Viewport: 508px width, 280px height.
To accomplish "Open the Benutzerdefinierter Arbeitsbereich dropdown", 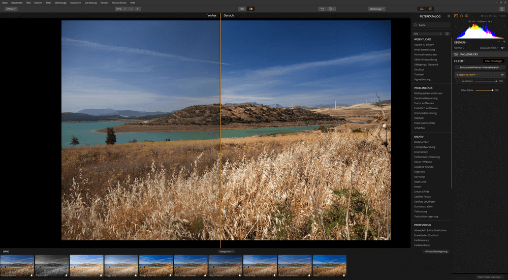I will pos(480,68).
